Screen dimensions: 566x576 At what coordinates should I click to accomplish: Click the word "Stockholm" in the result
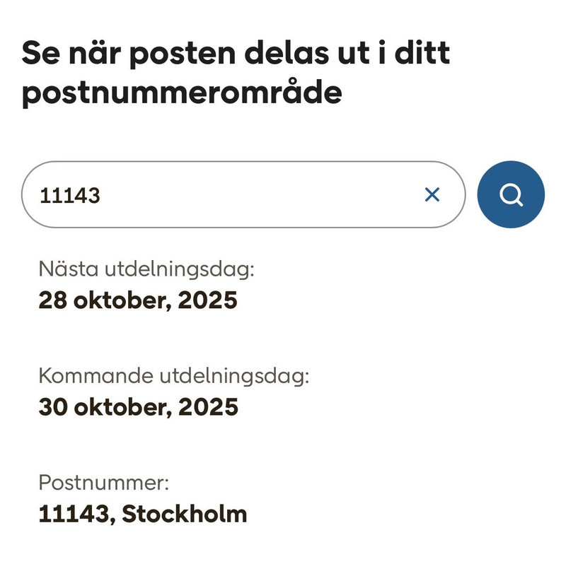185,514
